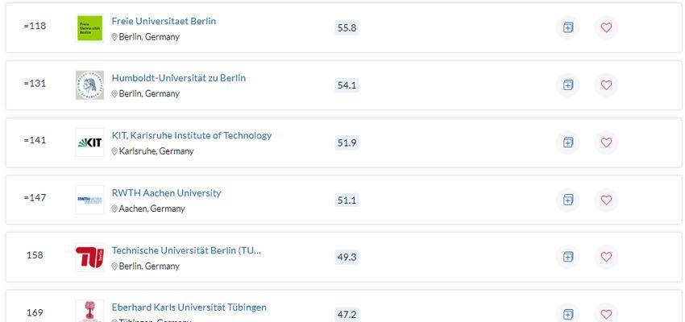Click Humboldt-Universität seal logo

(x=89, y=85)
